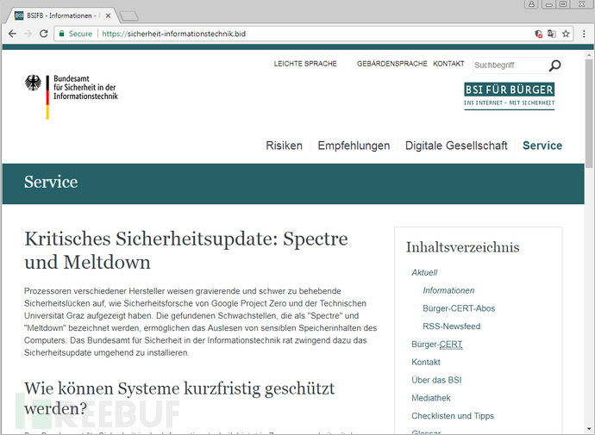Open the Leichte Sprache link
This screenshot has height=435, width=595.
click(305, 64)
